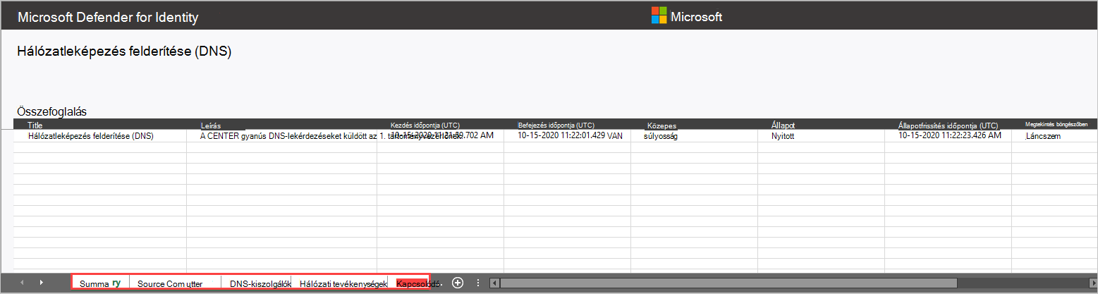Select the Megtekintés böngészőben header
Viewport: 1098px width, 294px height.
click(x=1056, y=124)
